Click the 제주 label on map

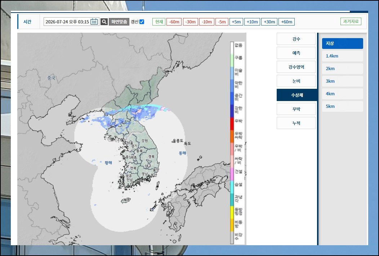coord(127,200)
